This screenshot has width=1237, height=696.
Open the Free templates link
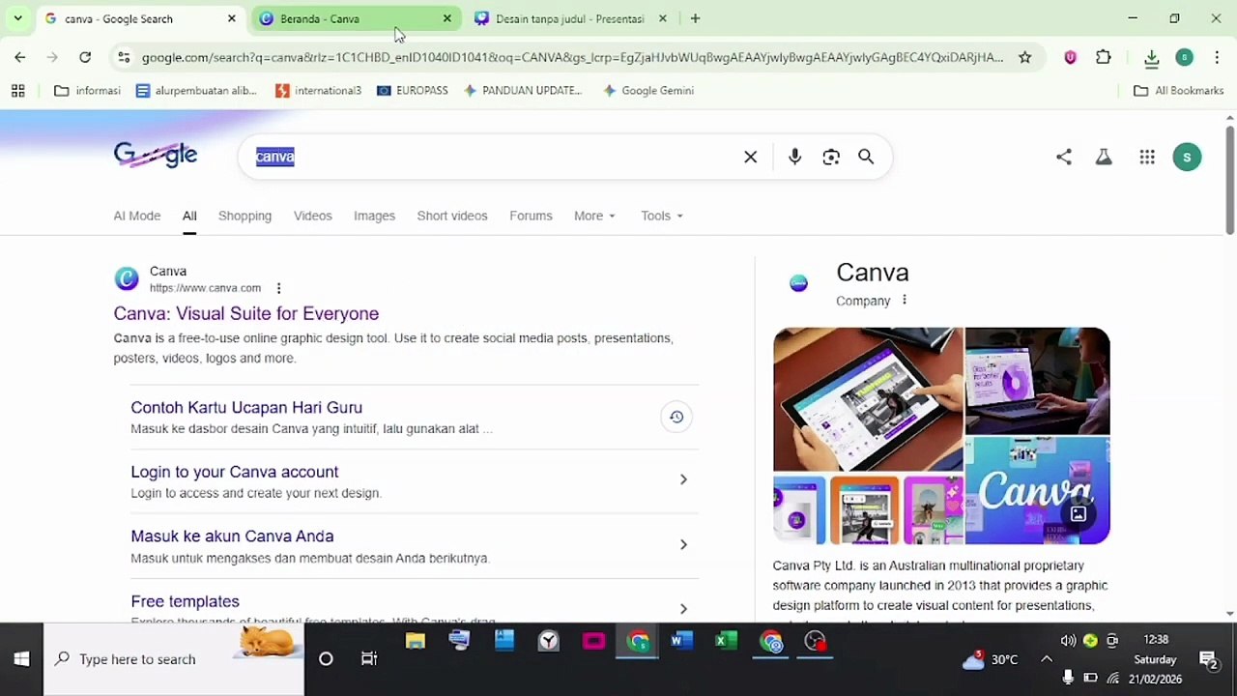(x=185, y=601)
